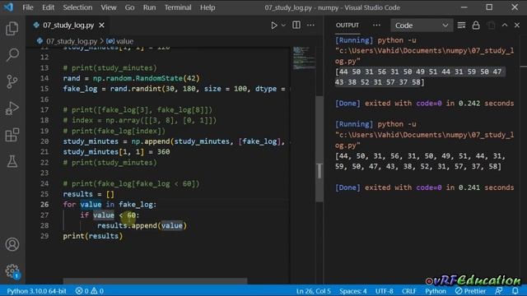Screen dimensions: 527x296
Task: Click 'code=0 in 0.242 seconds' output line
Action: [x=464, y=104]
